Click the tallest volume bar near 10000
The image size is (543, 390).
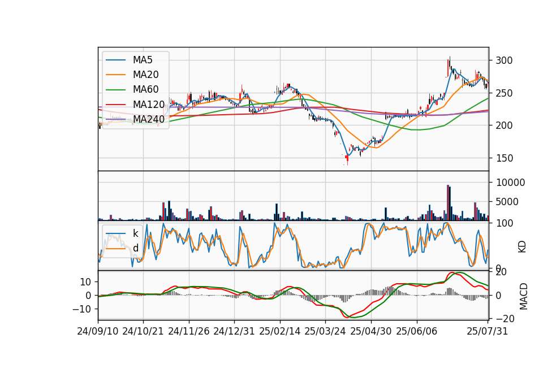(448, 203)
